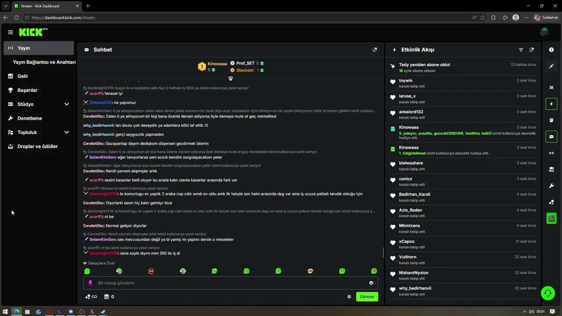Select the first green emote in the emote row
This screenshot has height=316, width=562.
coord(87,271)
